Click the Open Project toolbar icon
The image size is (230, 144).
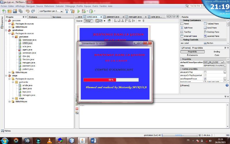click(x=15, y=11)
